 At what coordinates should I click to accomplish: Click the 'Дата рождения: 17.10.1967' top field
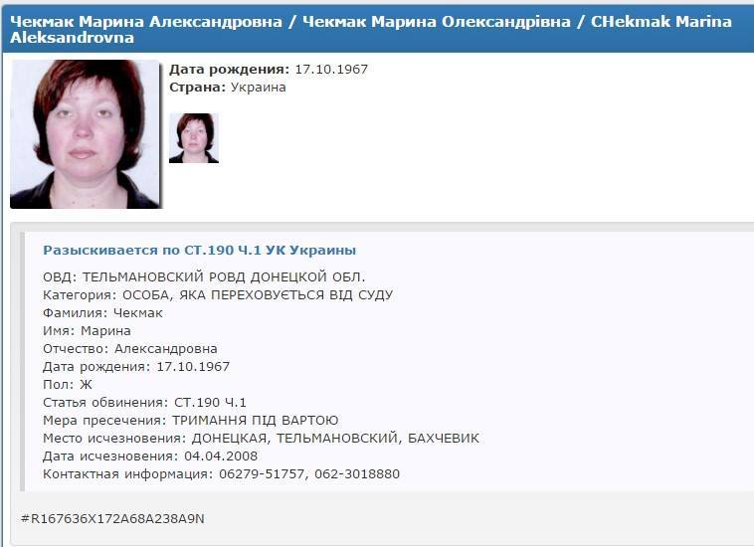pos(269,70)
